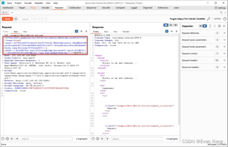Select Request Pretty view tab
Screen dimensions: 228x147
[x=6, y=31]
